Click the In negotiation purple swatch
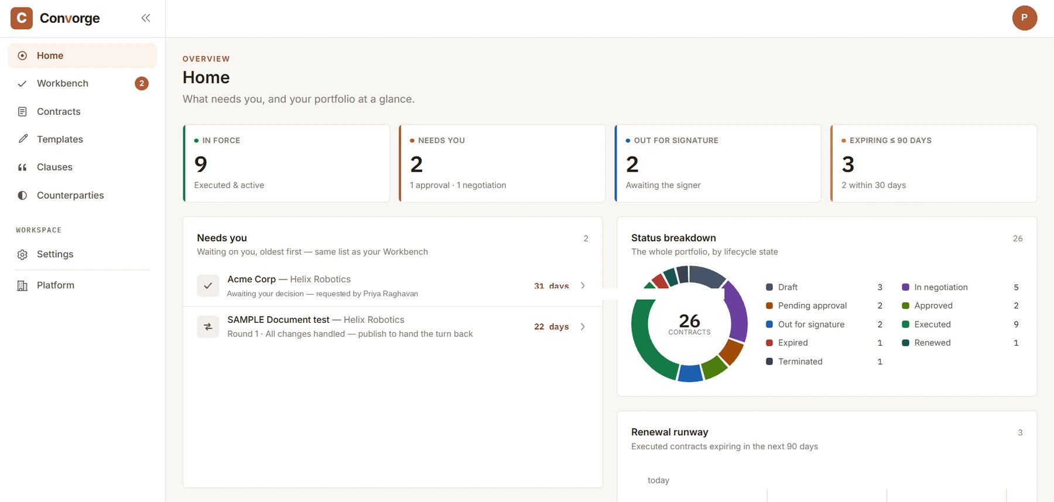 pos(905,287)
